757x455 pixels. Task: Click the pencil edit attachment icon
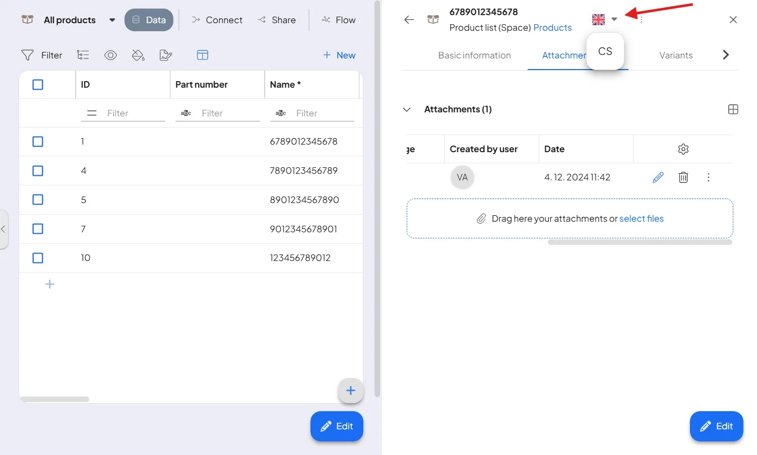click(x=658, y=177)
